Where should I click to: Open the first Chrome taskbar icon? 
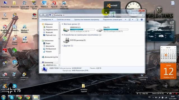[x=20, y=97]
